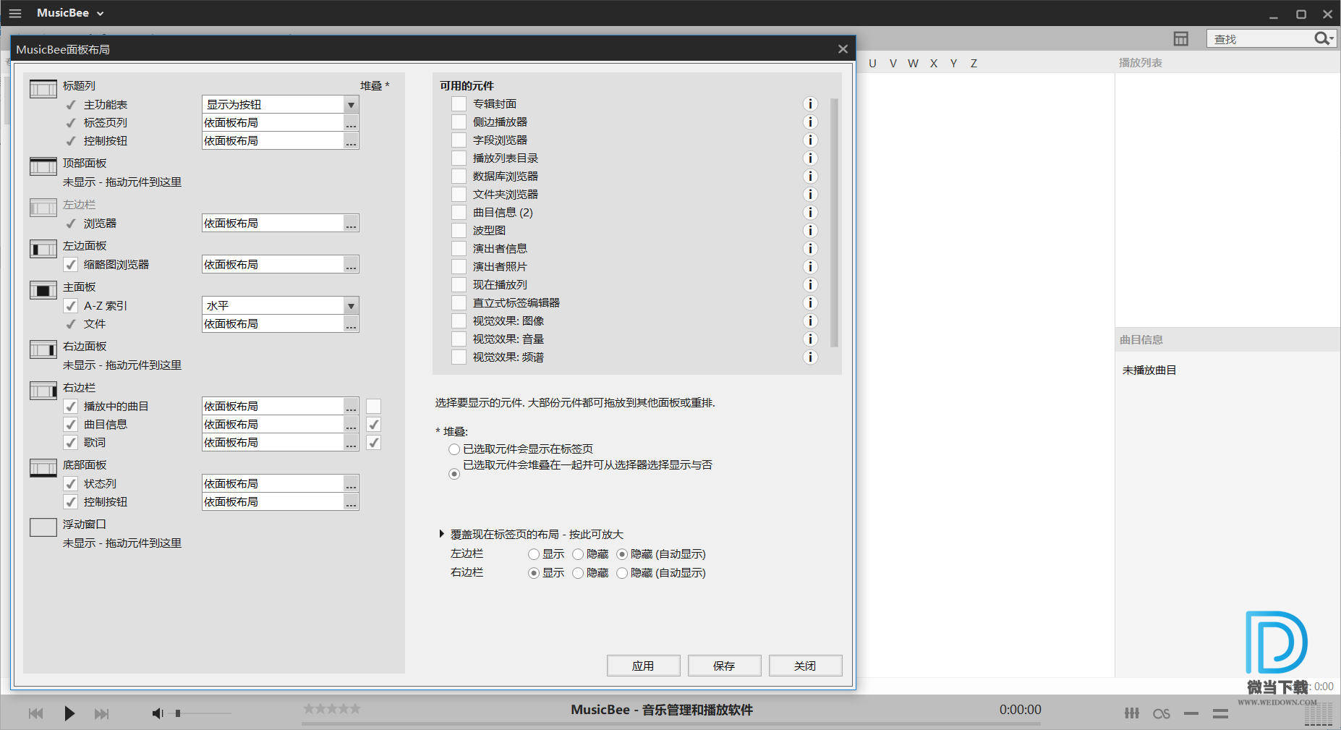
Task: Show info for 侧边播放器 element
Action: pyautogui.click(x=810, y=122)
